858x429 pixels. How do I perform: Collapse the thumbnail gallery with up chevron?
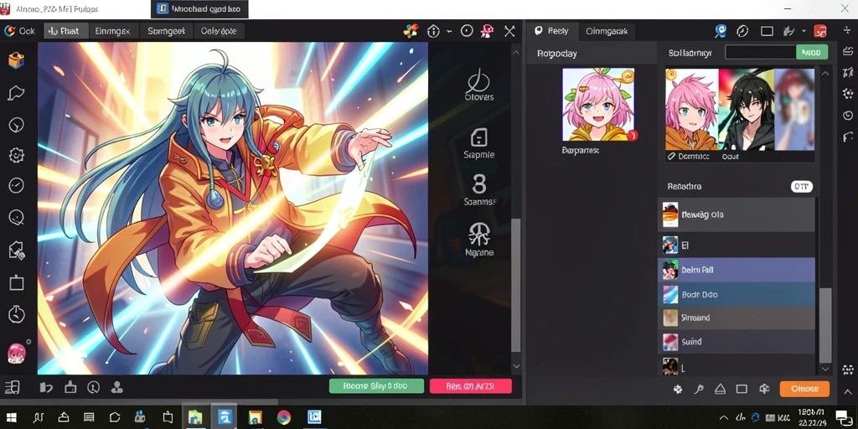coord(825,73)
